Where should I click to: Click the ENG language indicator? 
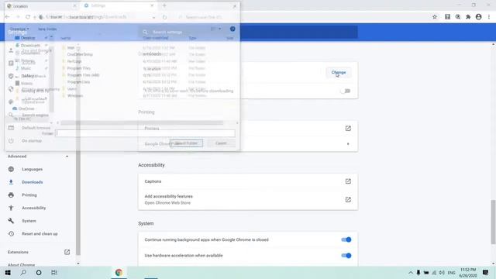451,273
